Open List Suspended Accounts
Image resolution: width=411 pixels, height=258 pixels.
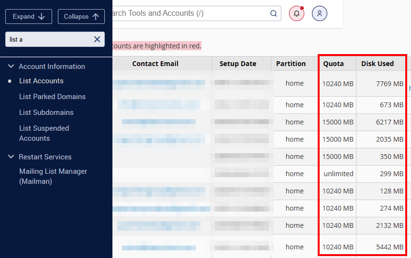[x=44, y=133]
